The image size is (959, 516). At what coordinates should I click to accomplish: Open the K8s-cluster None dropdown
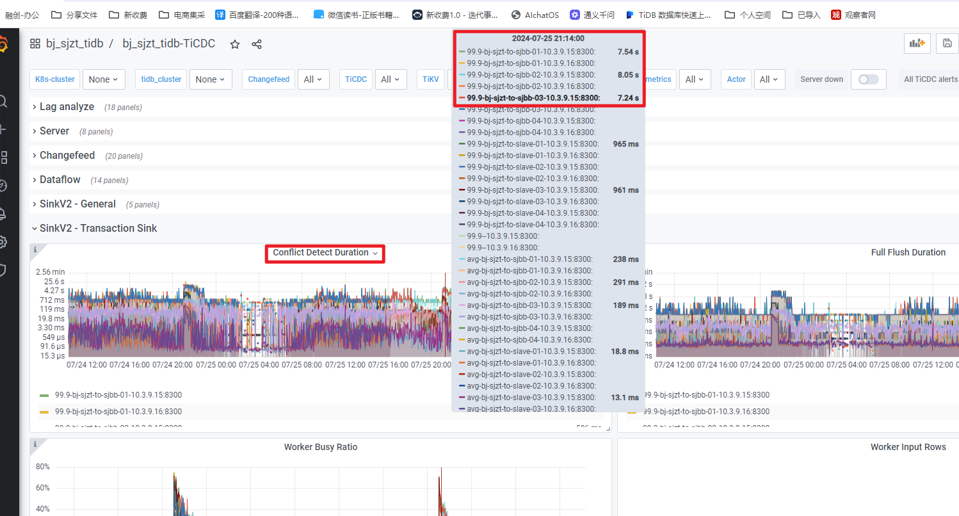[x=103, y=79]
